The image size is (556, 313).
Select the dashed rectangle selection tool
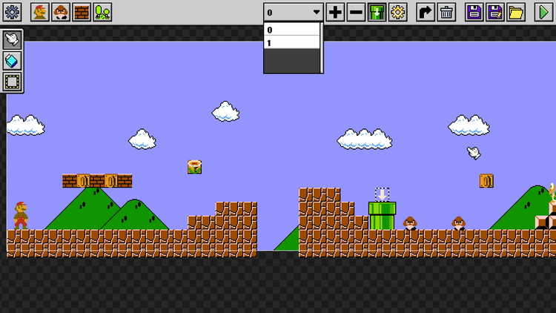[x=12, y=82]
